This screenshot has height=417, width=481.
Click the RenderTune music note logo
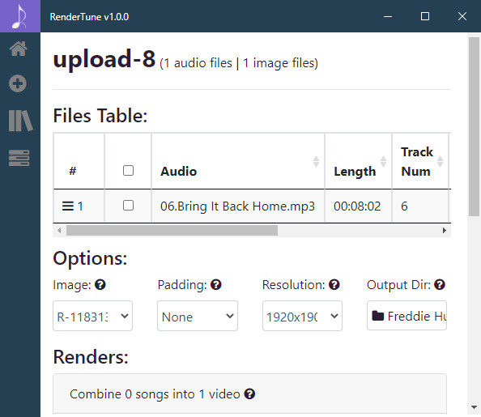[20, 16]
